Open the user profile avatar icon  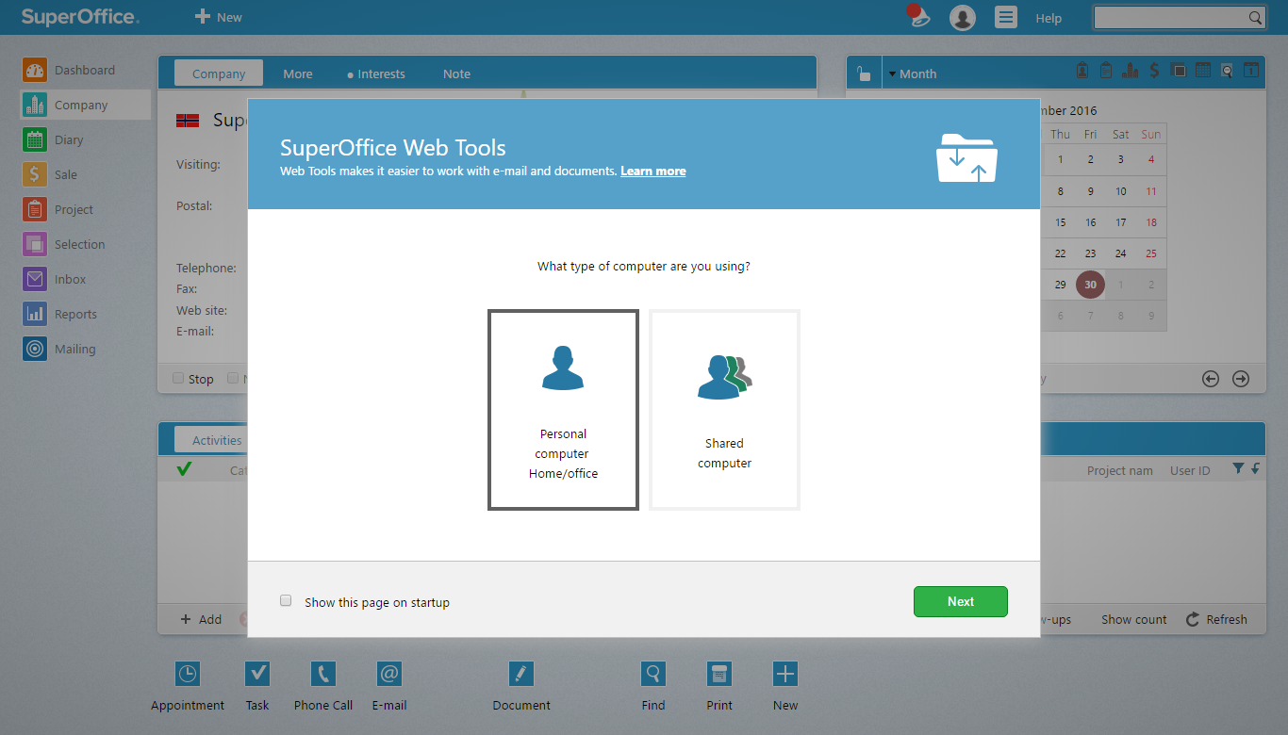[963, 17]
